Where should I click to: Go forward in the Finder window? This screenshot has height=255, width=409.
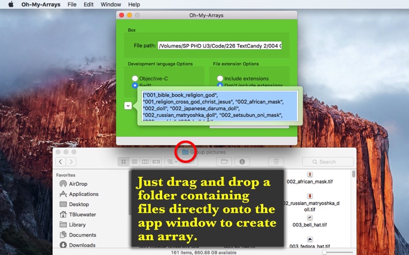(x=71, y=162)
